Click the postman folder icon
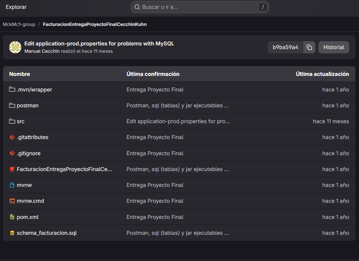 [12, 105]
